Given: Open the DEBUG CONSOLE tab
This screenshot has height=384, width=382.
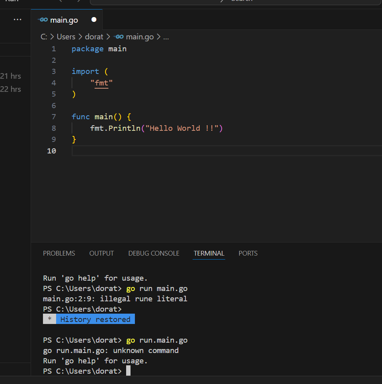Looking at the screenshot, I should point(154,253).
